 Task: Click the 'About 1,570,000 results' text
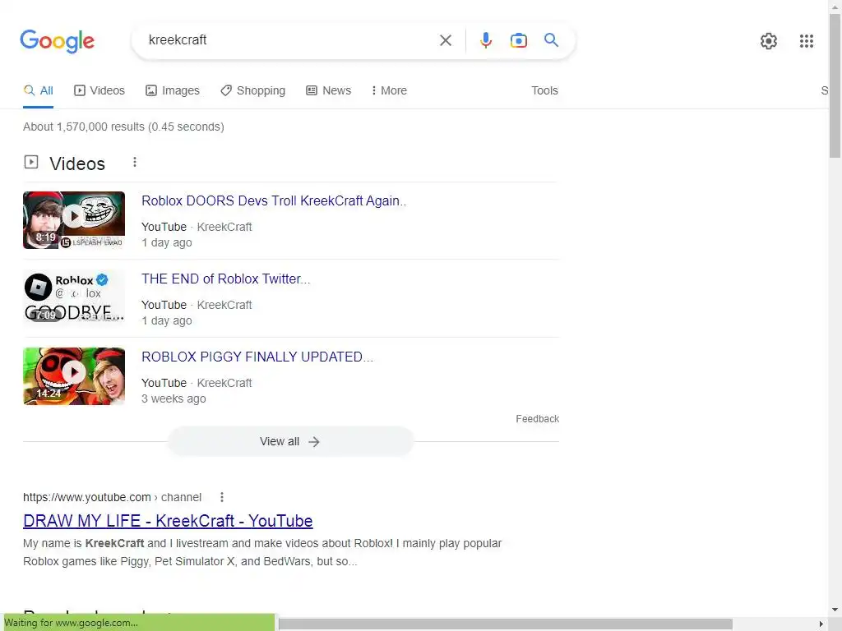tap(123, 127)
